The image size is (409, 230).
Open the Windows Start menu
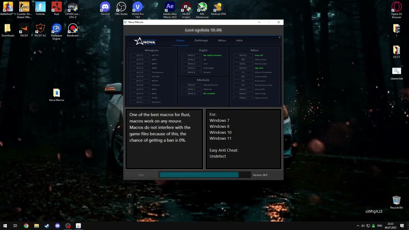point(5,226)
